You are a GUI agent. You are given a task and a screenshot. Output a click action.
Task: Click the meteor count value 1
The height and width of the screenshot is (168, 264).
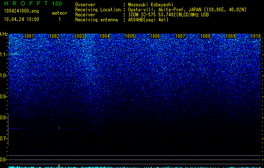60,19
